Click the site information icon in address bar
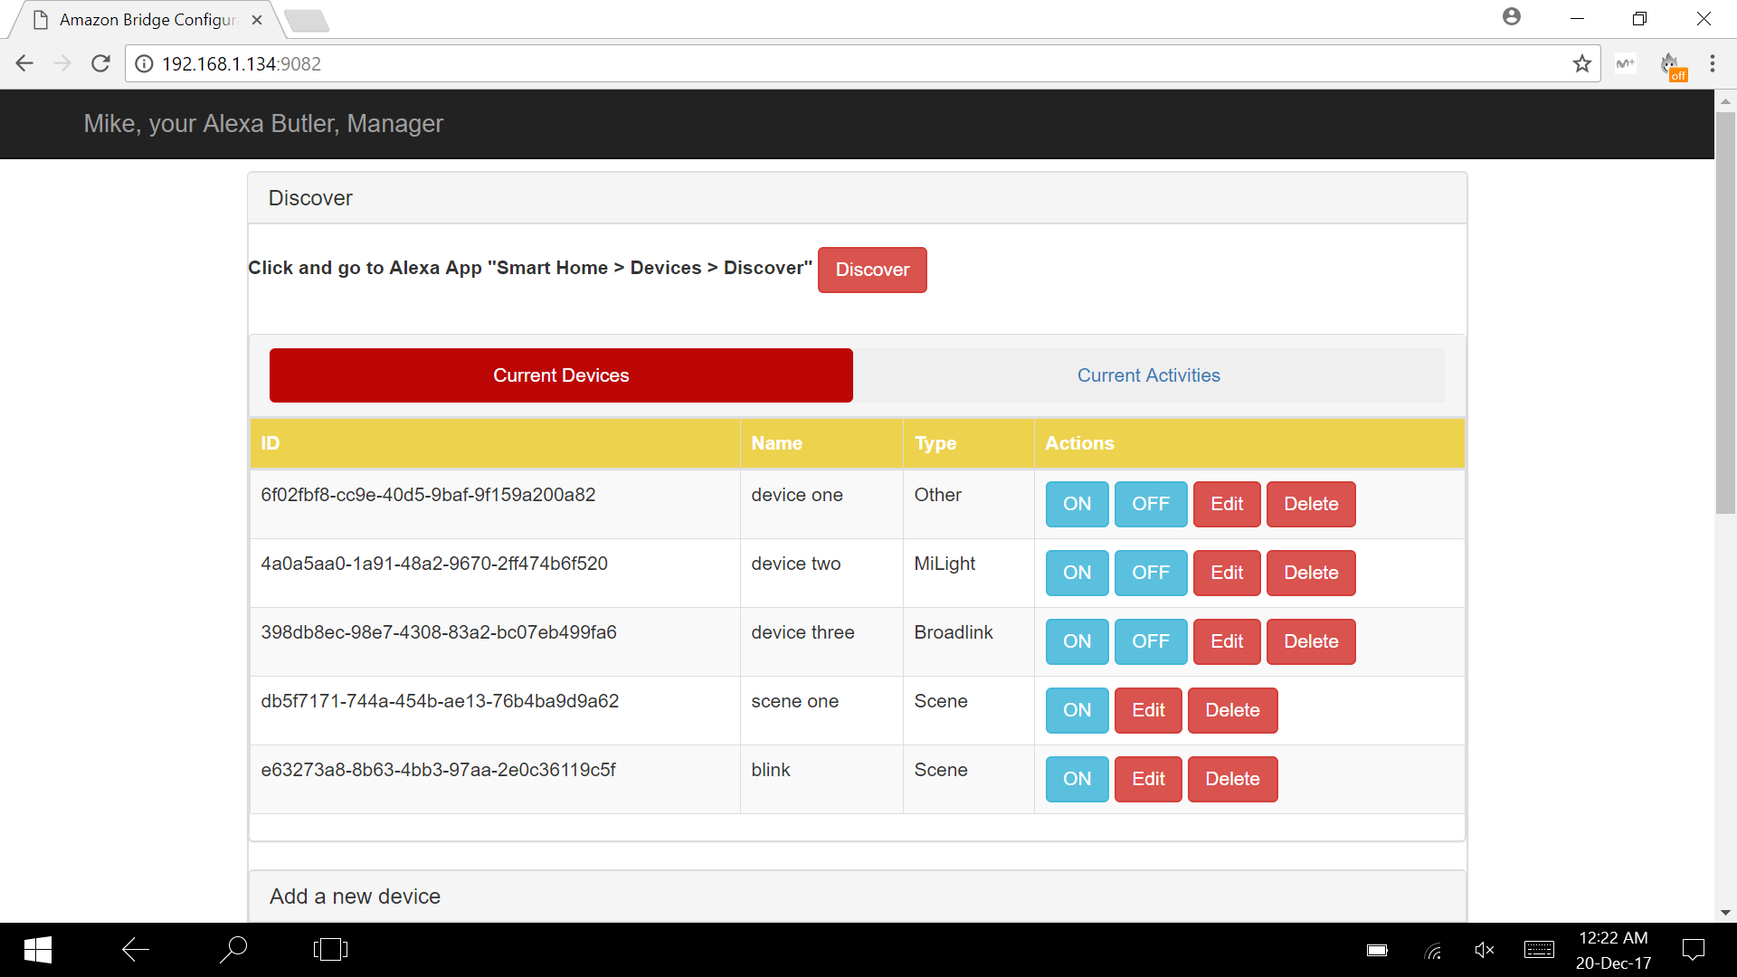 [144, 63]
